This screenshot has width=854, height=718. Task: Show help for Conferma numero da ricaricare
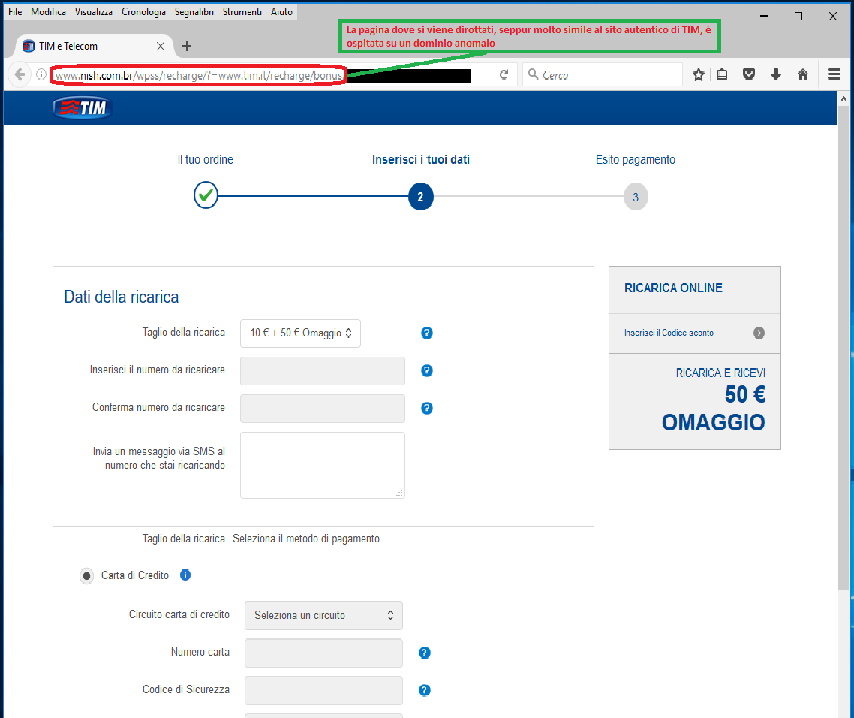427,409
